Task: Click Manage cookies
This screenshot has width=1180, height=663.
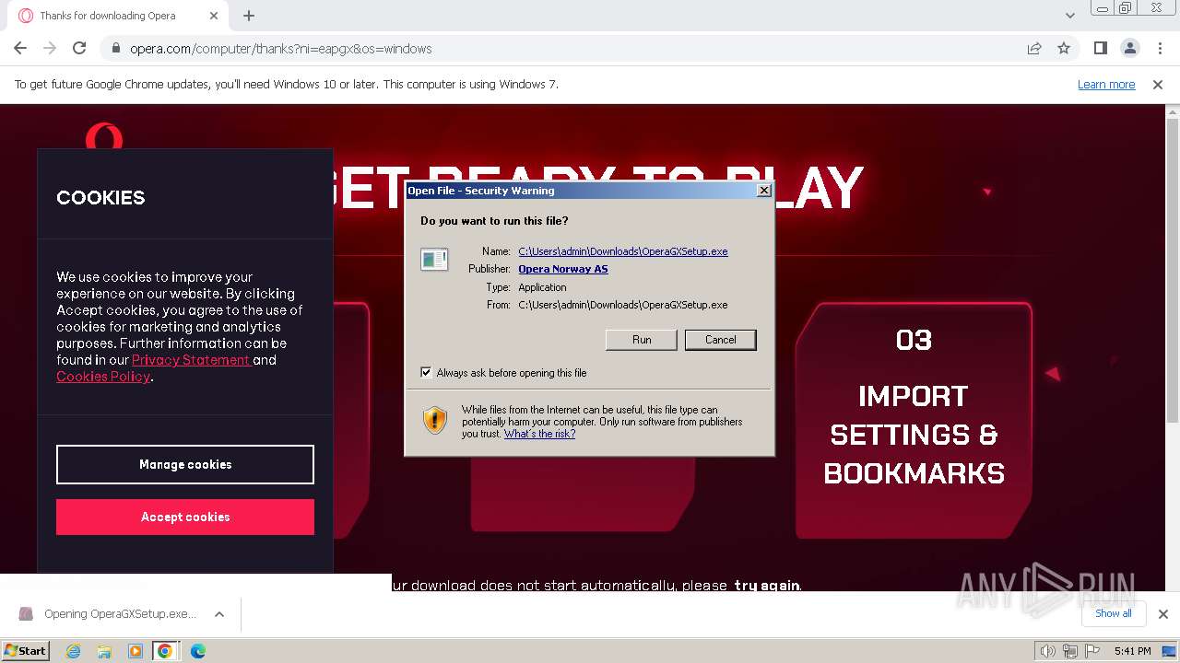Action: pyautogui.click(x=185, y=464)
